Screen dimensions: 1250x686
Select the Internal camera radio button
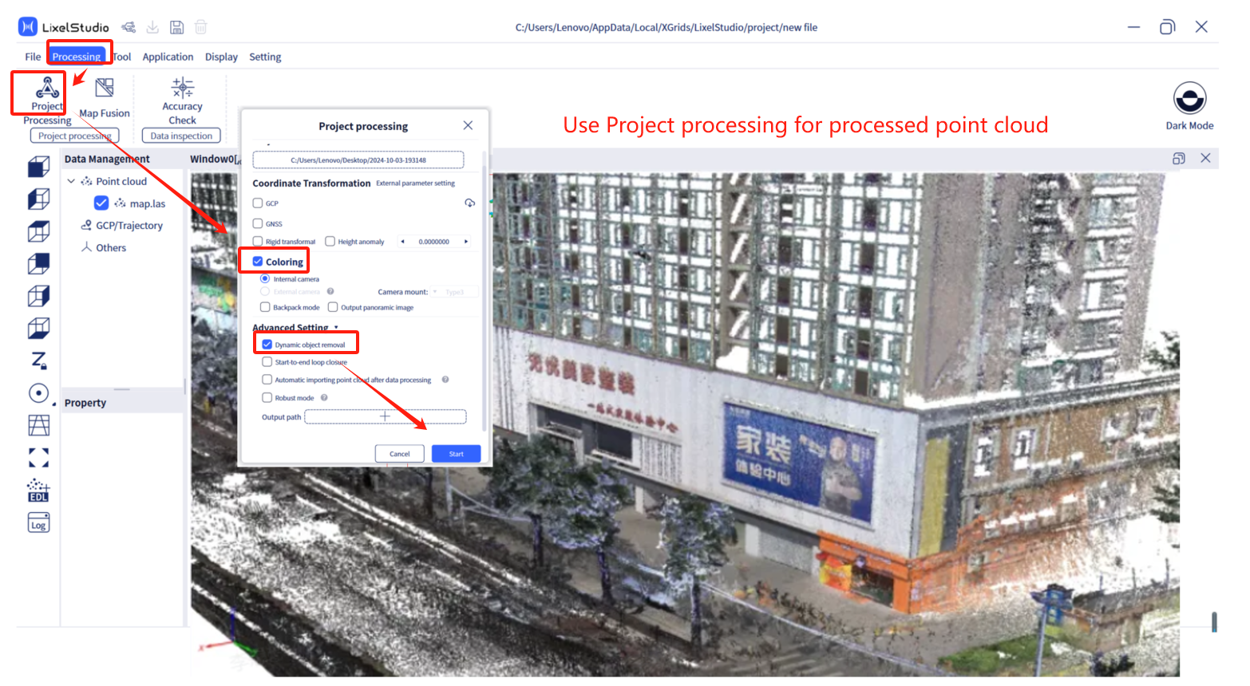(x=265, y=279)
